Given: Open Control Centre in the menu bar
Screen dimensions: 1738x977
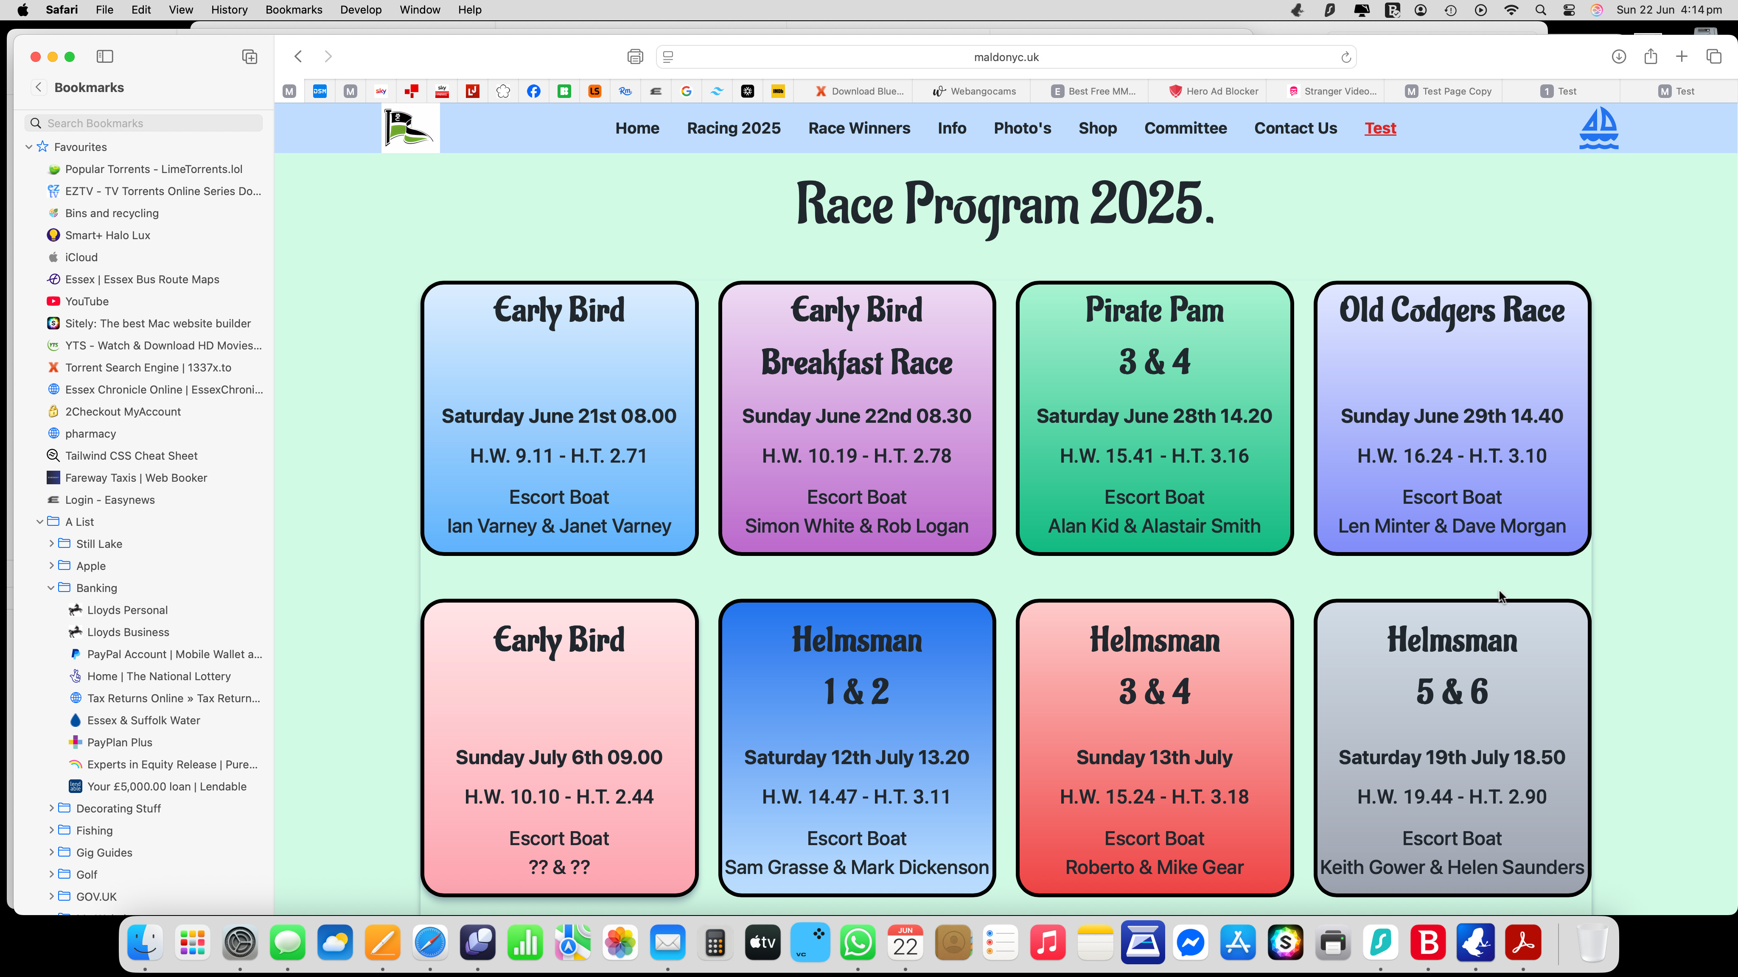Looking at the screenshot, I should click(x=1569, y=10).
